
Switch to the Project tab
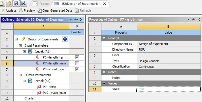pyautogui.click(x=41, y=4)
